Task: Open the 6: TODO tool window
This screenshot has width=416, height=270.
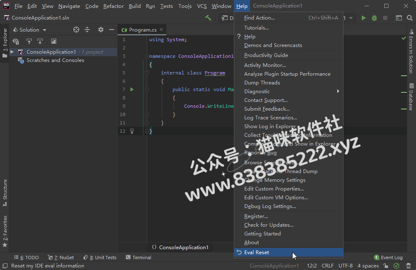Action: click(x=27, y=258)
